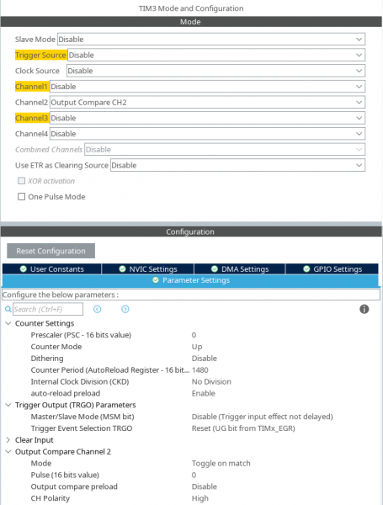
Task: Open the Clock Source dropdown
Action: (x=215, y=71)
